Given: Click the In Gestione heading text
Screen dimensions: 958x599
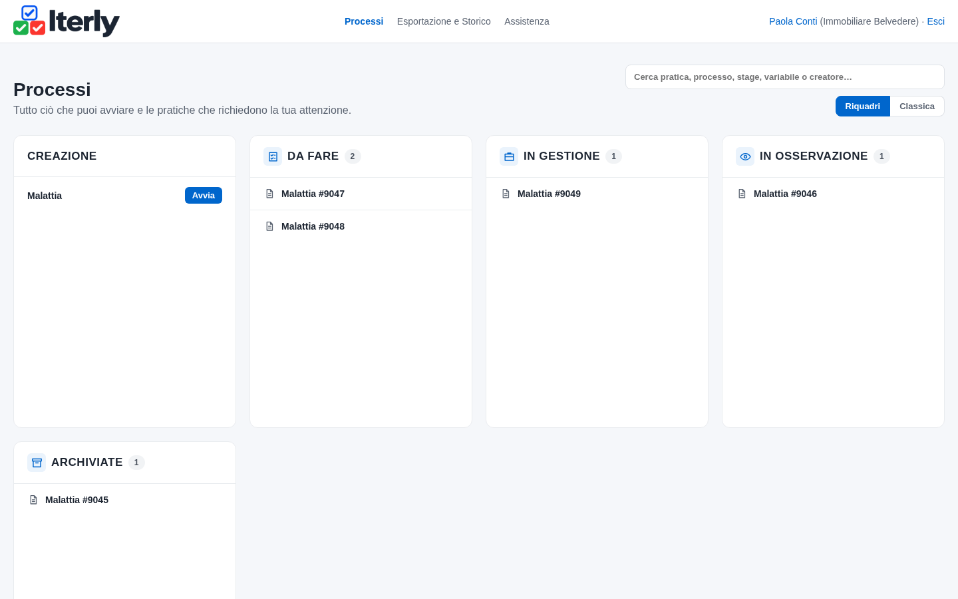Looking at the screenshot, I should tap(561, 156).
